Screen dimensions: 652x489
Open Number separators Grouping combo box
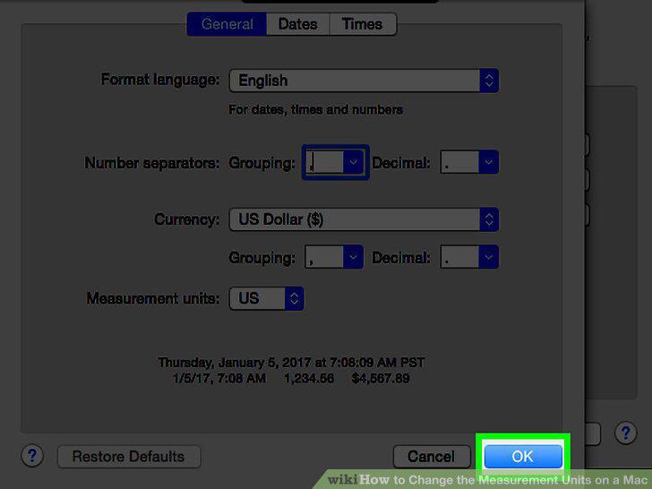[335, 162]
